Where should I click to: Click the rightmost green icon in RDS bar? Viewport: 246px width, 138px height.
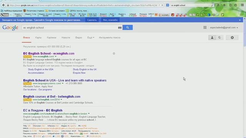tap(223, 15)
